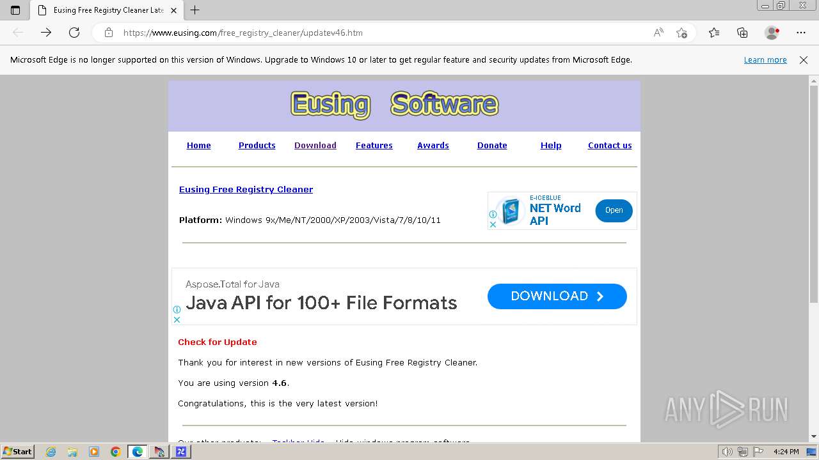This screenshot has width=819, height=460.
Task: Open the Donate menu link
Action: [x=492, y=146]
